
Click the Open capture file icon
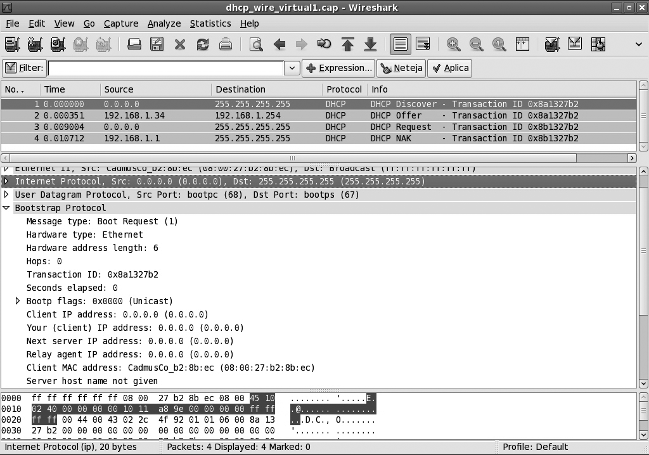click(x=134, y=44)
